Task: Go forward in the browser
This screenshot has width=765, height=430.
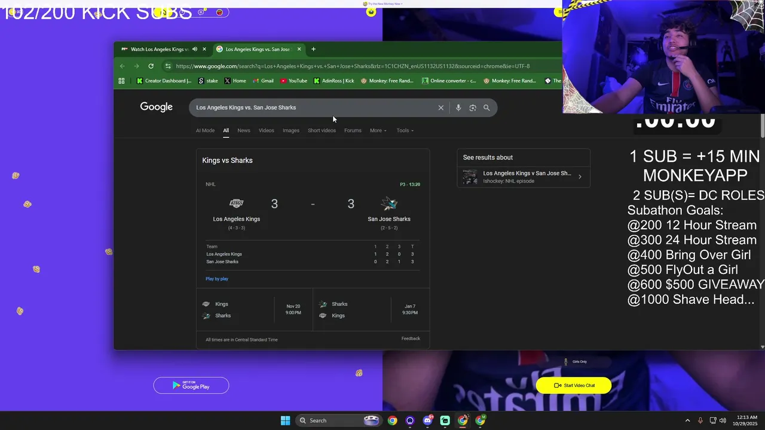Action: point(136,66)
